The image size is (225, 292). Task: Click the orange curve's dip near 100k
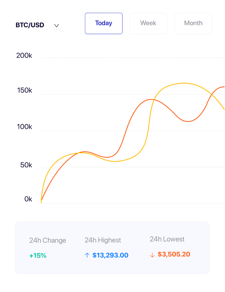pos(188,121)
